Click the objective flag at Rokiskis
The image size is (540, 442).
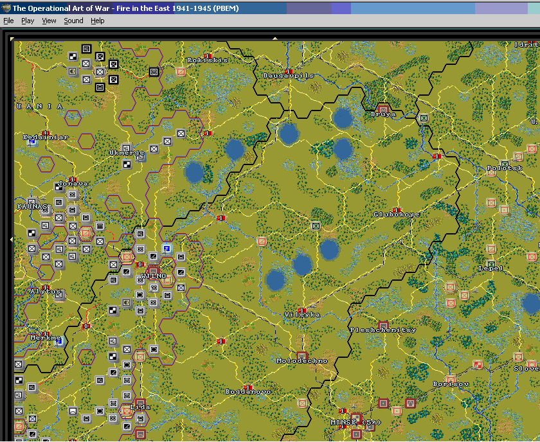207,55
